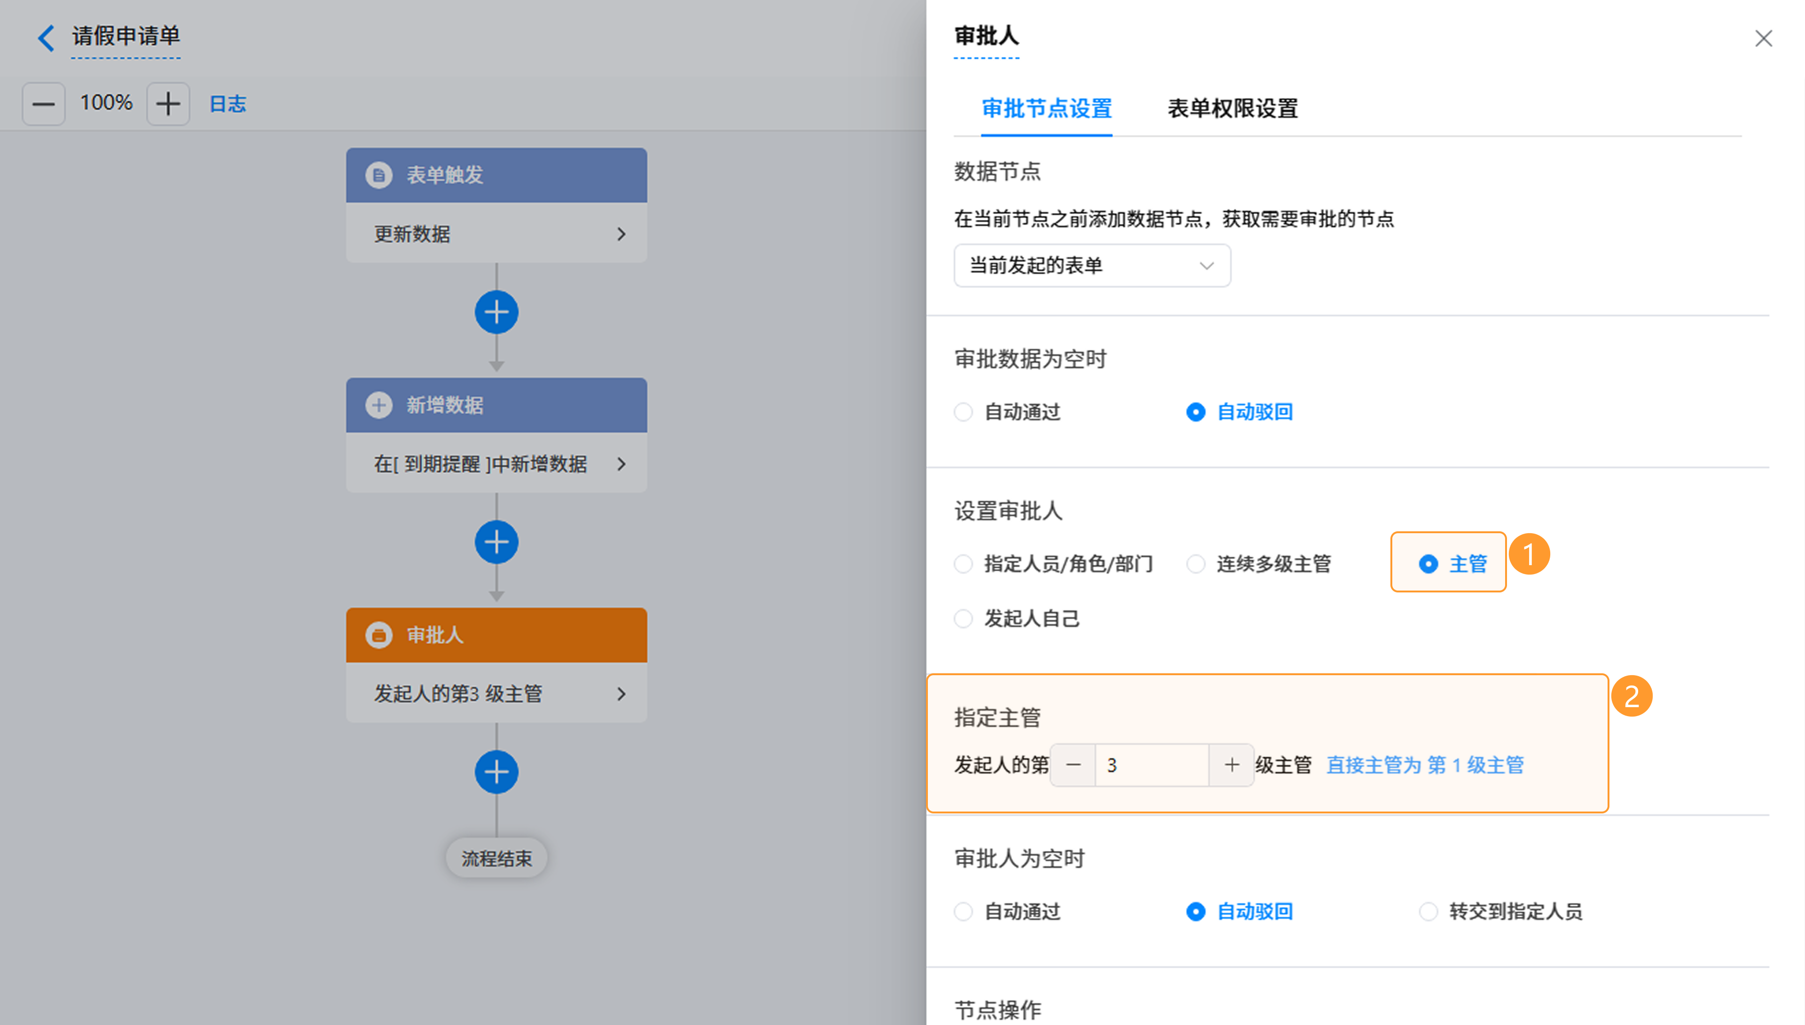
Task: Select the 新增数据 node header
Action: [496, 405]
